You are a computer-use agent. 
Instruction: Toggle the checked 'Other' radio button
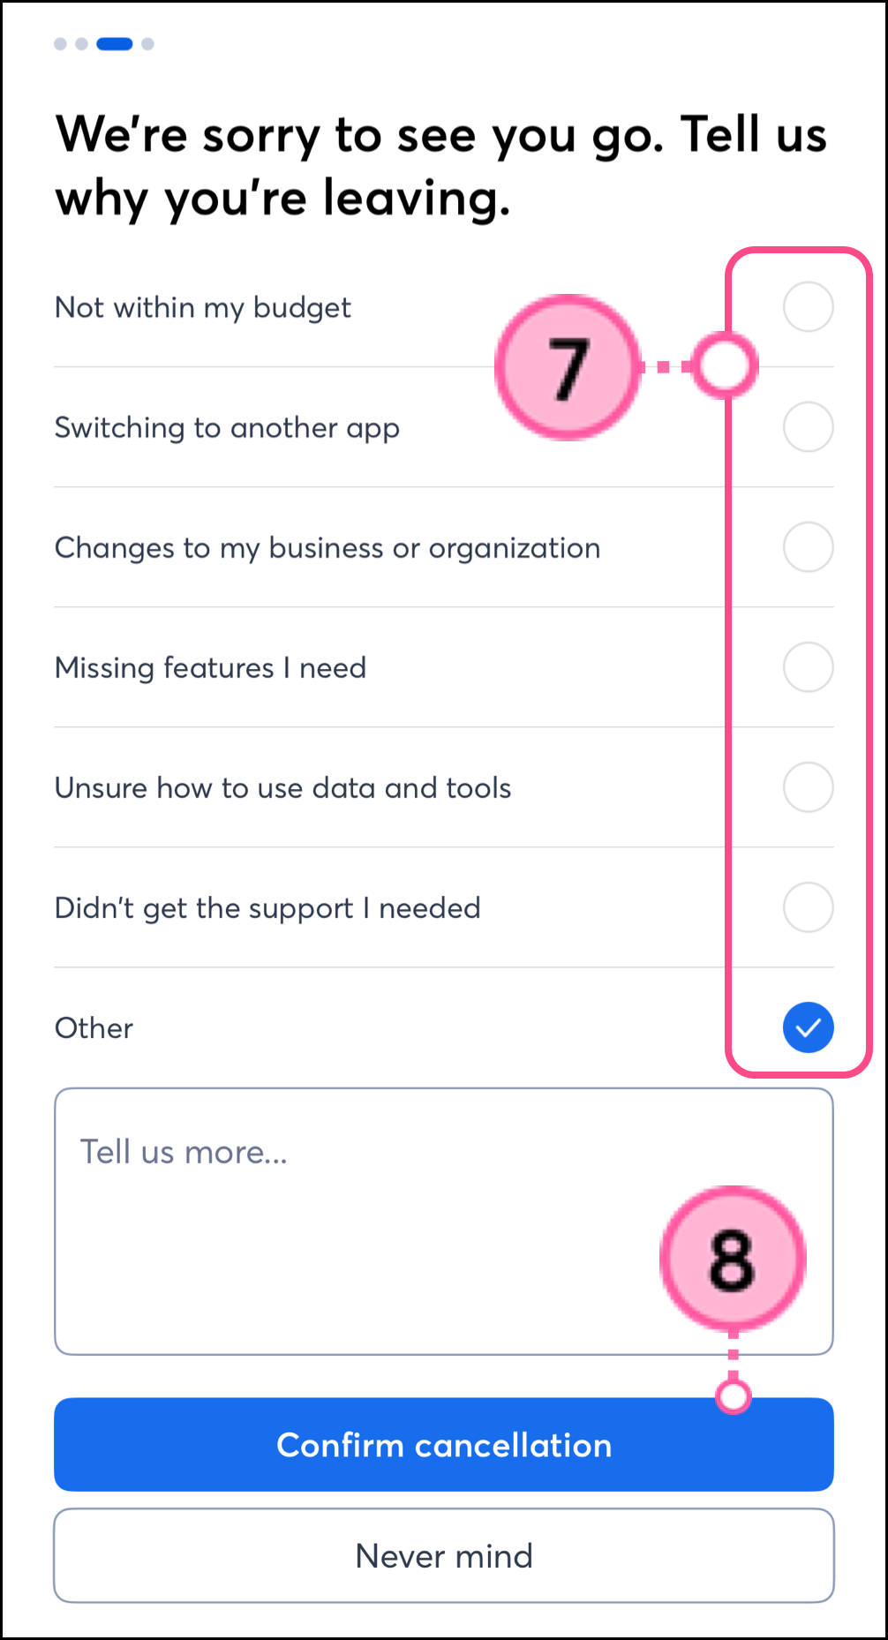[808, 1027]
